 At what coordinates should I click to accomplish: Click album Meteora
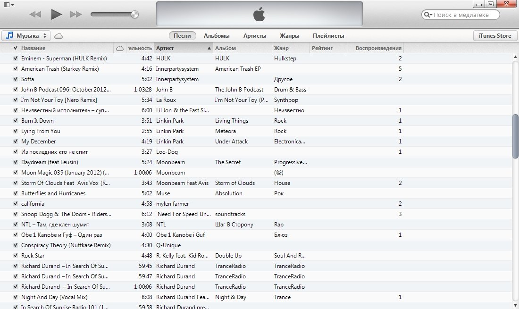226,131
